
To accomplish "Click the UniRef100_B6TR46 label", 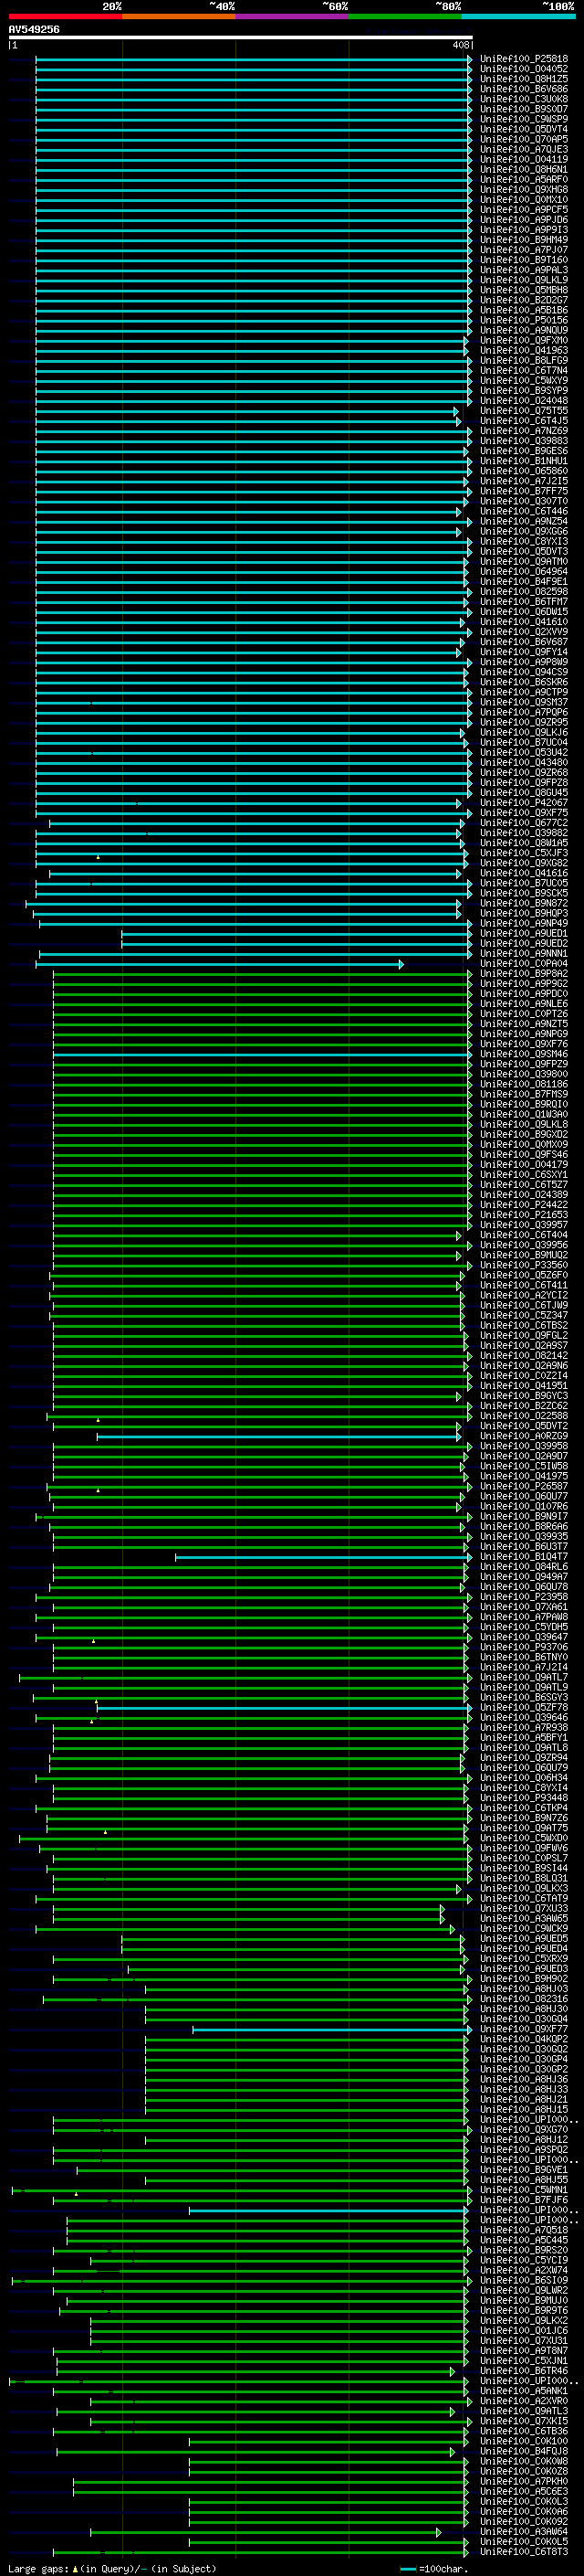I will [523, 2372].
